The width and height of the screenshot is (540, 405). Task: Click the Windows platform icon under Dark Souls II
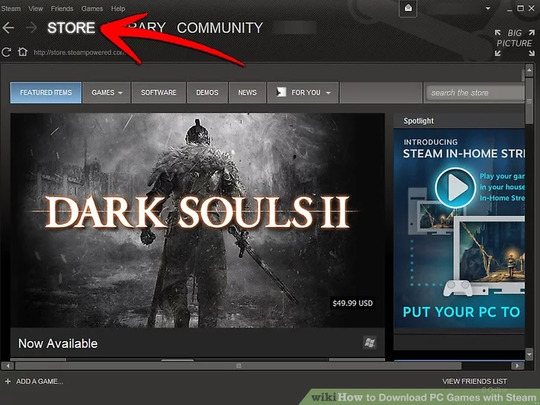370,343
